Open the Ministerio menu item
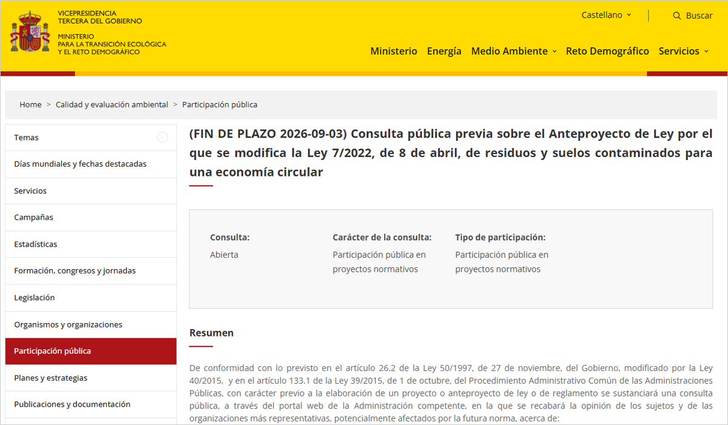 [394, 52]
